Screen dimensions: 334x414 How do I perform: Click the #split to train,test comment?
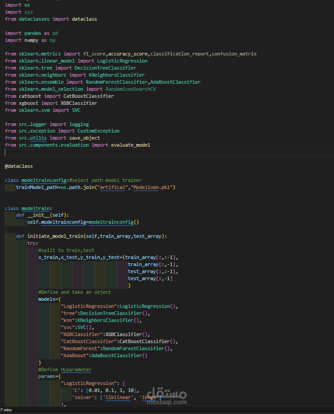tap(66, 250)
